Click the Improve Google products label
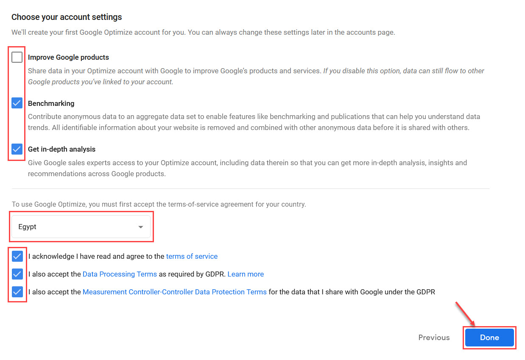This screenshot has height=360, width=525. [68, 57]
